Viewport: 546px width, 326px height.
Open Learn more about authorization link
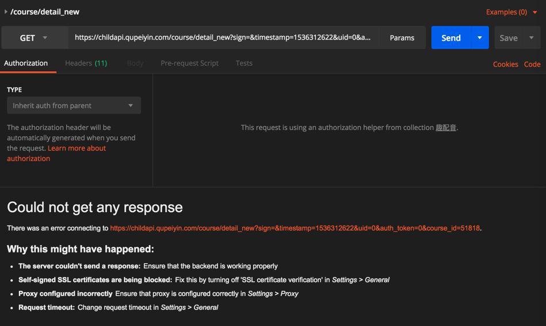coord(77,148)
